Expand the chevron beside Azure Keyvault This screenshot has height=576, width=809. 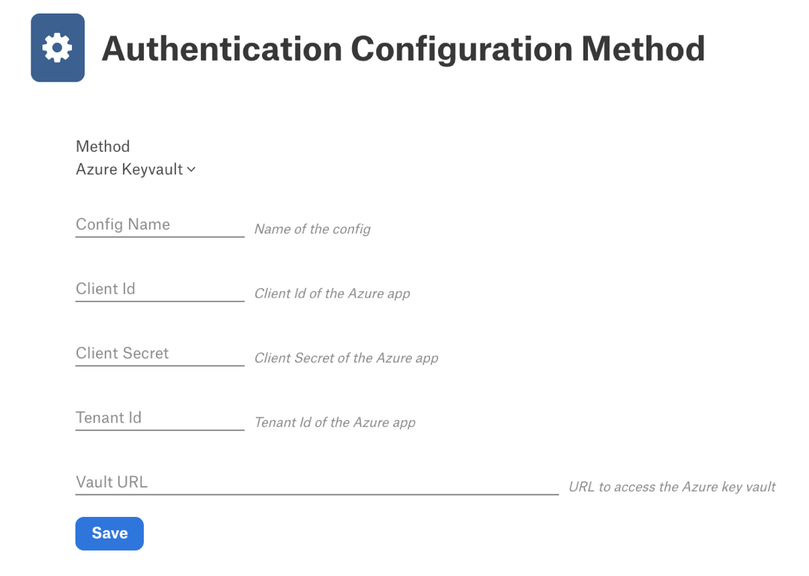click(x=192, y=170)
